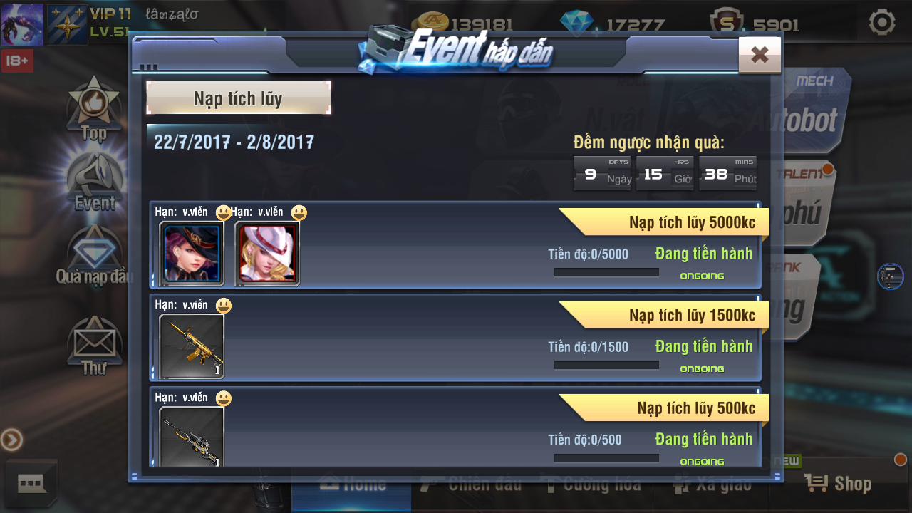Expand the side panel arrow chevron
Viewport: 912px width, 513px height.
tap(11, 440)
